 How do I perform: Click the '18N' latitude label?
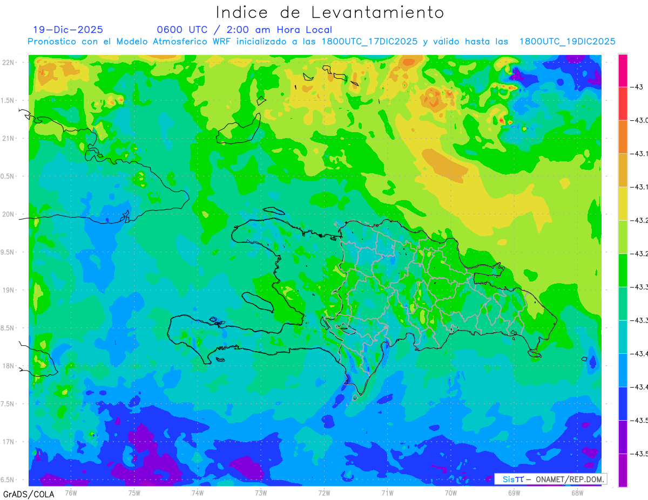point(8,366)
